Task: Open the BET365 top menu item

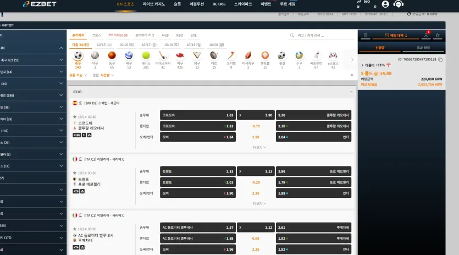Action: [x=219, y=4]
